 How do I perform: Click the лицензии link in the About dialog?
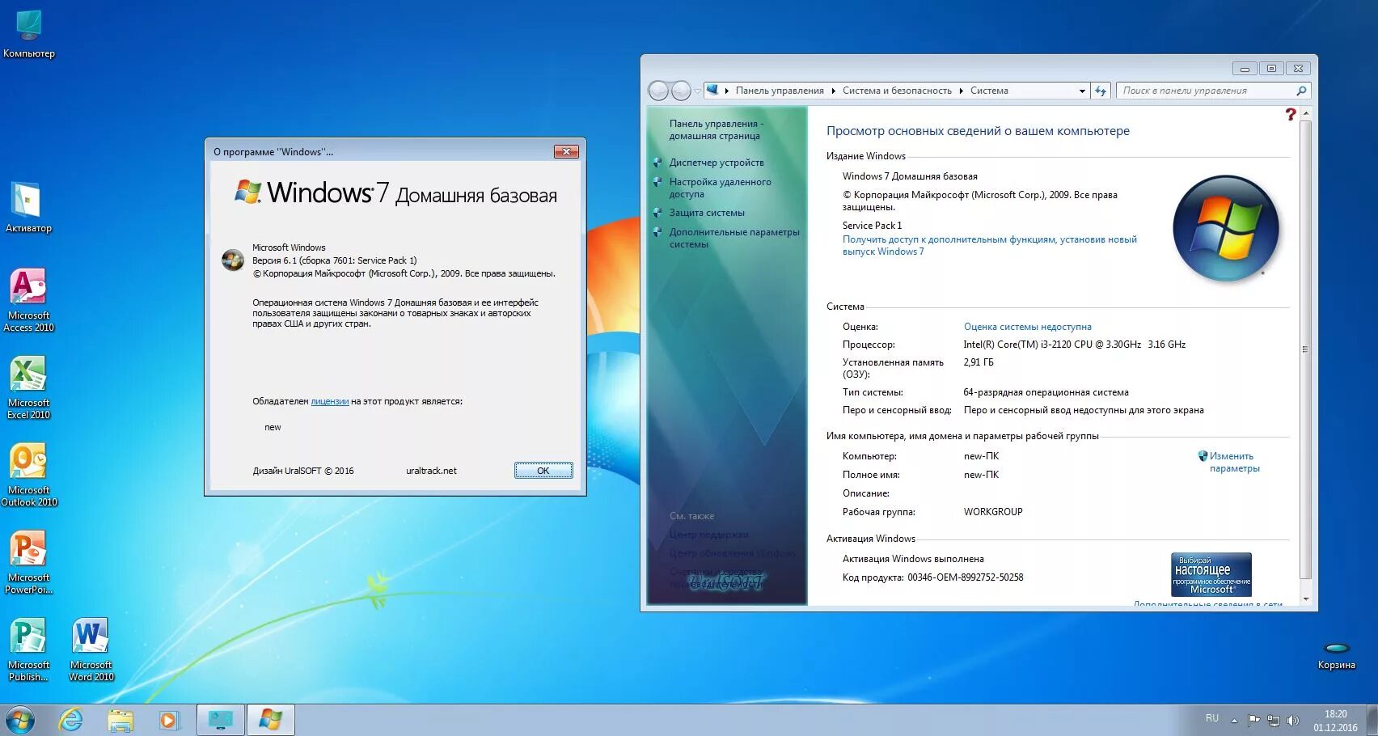330,401
